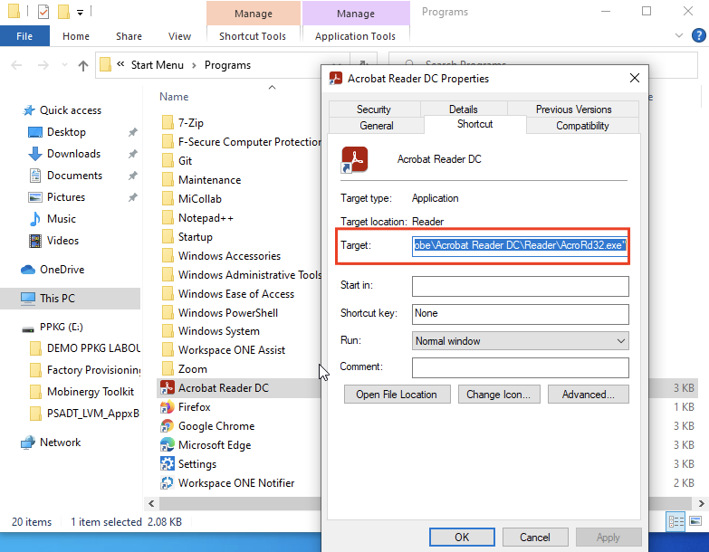
Task: Open the Security tab
Action: coord(374,109)
